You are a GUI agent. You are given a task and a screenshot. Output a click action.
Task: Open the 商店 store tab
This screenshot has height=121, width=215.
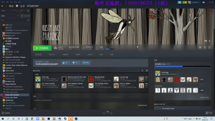(x=11, y=6)
